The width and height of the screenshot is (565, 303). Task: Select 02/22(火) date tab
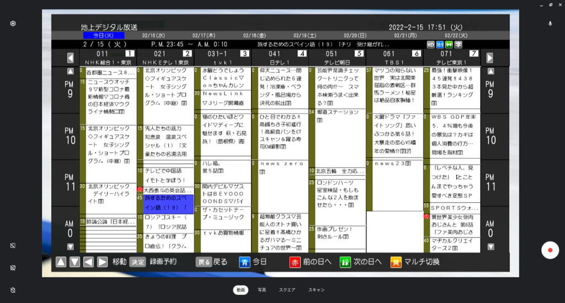456,35
